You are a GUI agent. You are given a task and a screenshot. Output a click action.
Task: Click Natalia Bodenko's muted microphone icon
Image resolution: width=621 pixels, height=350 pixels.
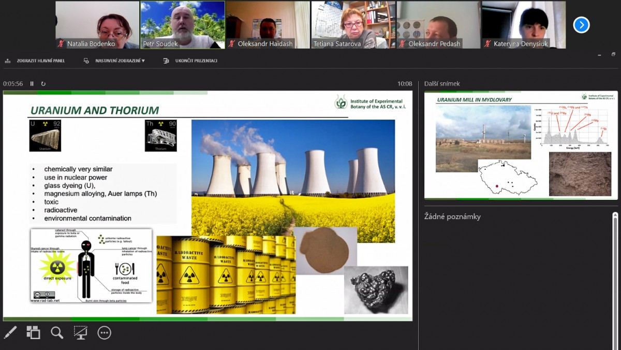coord(61,44)
